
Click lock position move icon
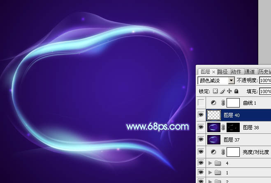229,91
